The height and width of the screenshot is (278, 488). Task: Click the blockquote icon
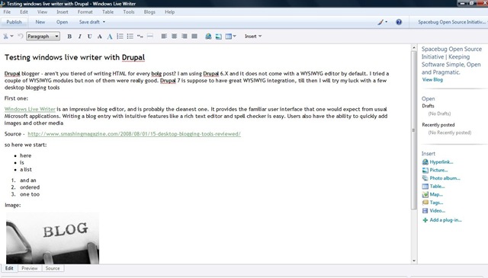pos(140,37)
